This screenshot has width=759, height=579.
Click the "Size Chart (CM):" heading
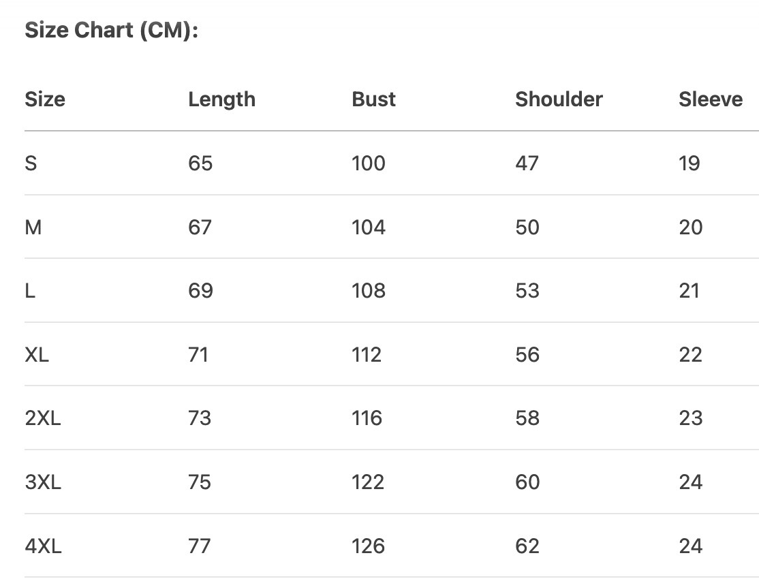[111, 31]
